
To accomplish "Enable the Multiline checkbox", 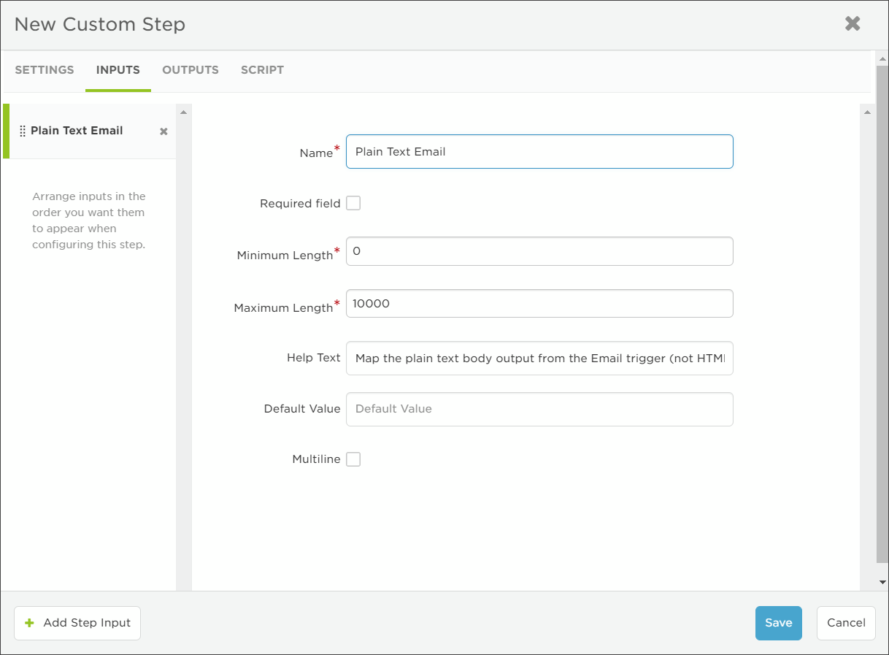I will pos(353,459).
